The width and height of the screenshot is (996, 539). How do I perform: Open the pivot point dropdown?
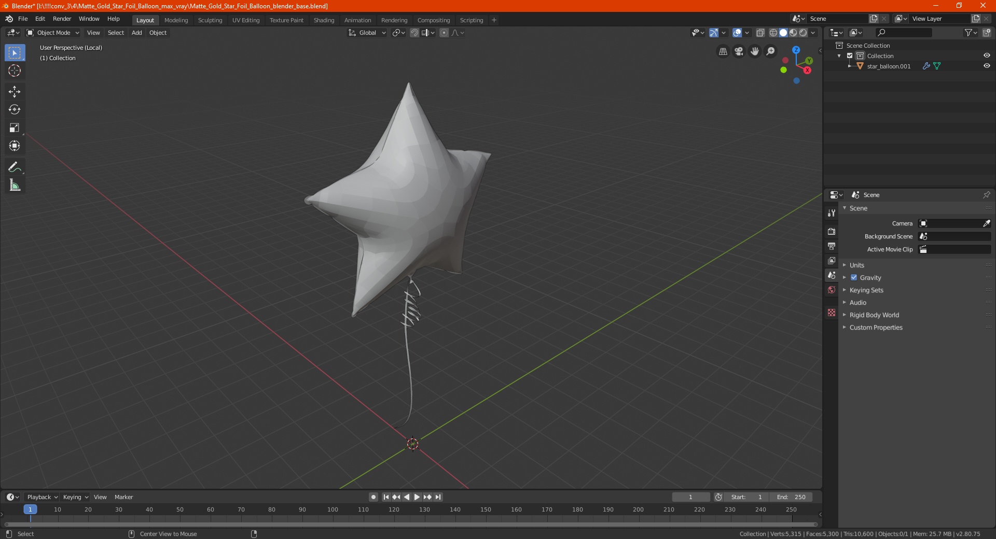pyautogui.click(x=398, y=33)
